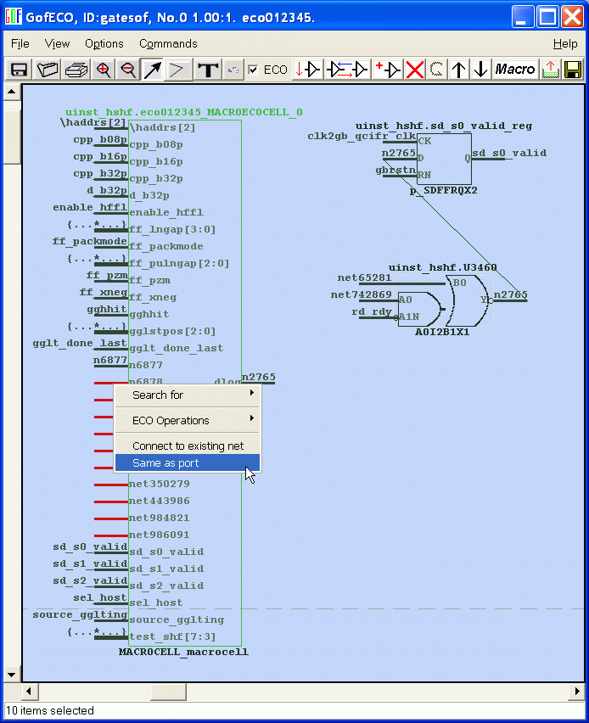Click the red X delete icon
The width and height of the screenshot is (589, 723).
tap(414, 70)
